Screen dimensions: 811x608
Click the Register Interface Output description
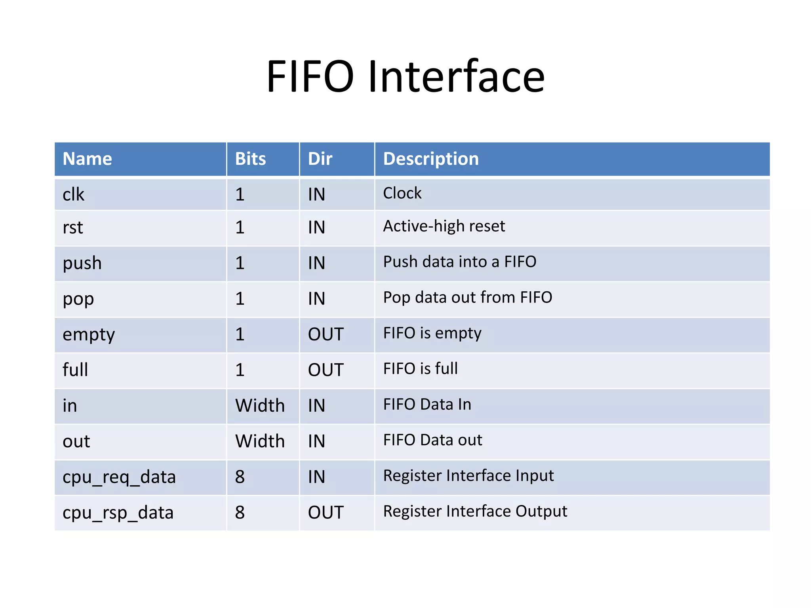475,512
